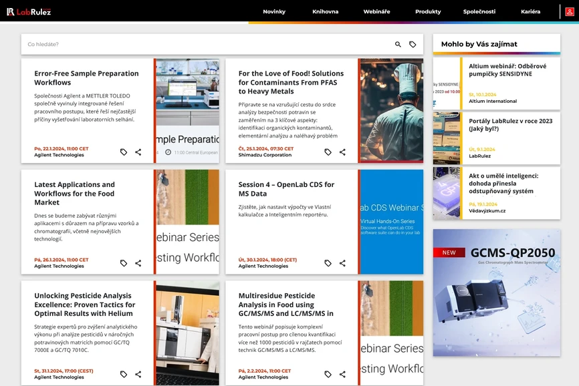This screenshot has height=386, width=579.
Task: Click the search magnifier icon
Action: [398, 45]
